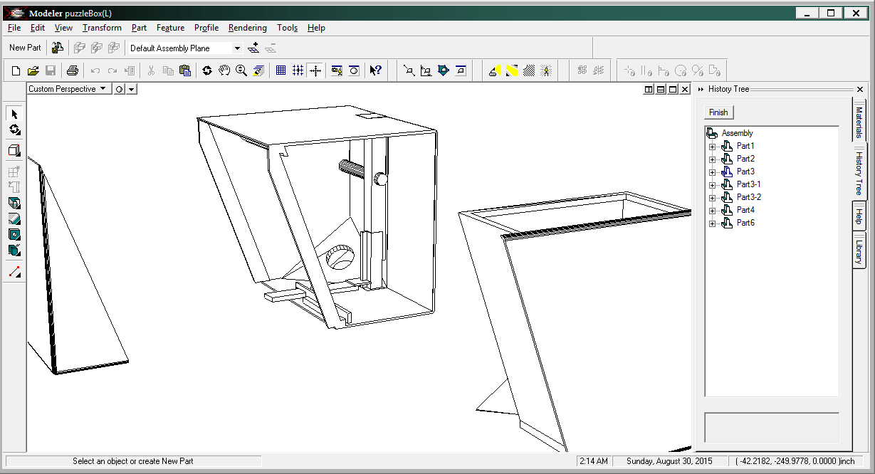Toggle the crosshair axes button
This screenshot has height=474, width=875.
pyautogui.click(x=315, y=70)
